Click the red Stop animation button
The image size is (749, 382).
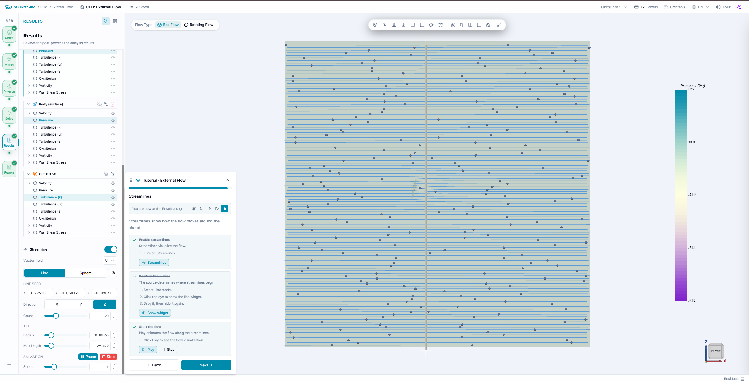(108, 357)
